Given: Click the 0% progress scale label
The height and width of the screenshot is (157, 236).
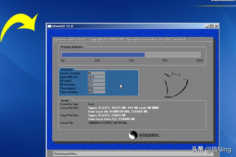Looking at the screenshot, I should point(63,60).
